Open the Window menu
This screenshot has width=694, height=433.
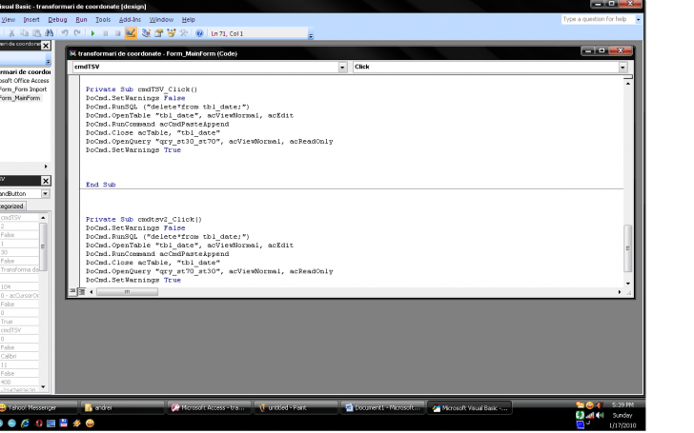pos(161,19)
